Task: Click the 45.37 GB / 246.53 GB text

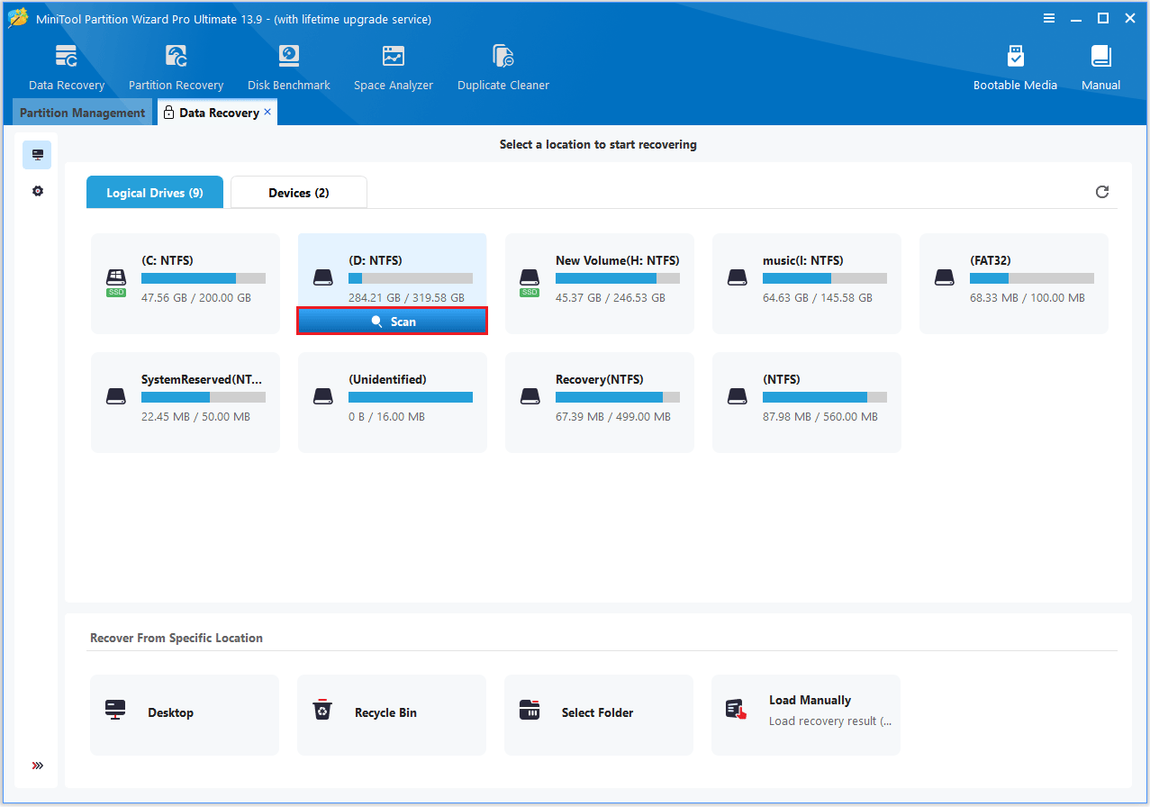Action: [611, 298]
